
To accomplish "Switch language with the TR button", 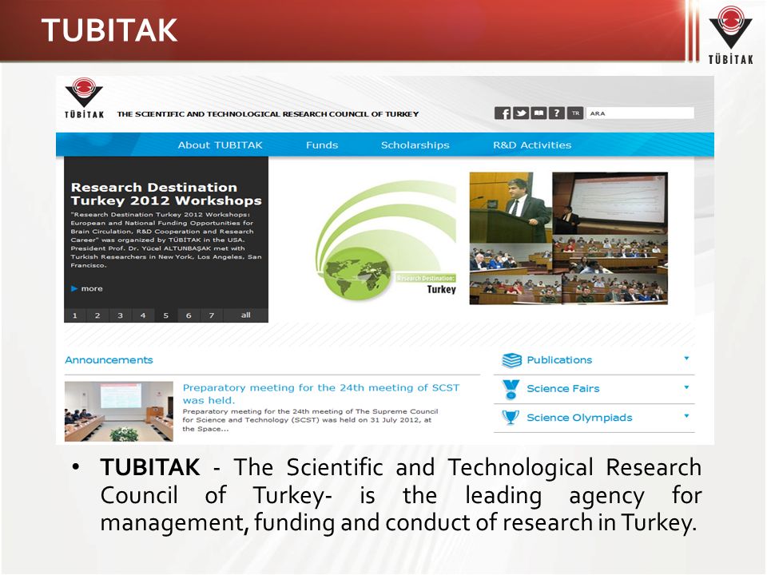I will 575,113.
